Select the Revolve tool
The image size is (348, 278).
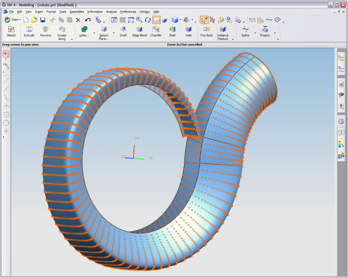[x=45, y=32]
